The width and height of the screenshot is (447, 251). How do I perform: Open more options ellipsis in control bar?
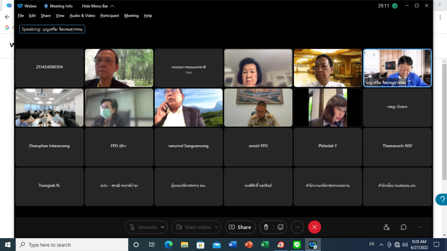(297, 227)
